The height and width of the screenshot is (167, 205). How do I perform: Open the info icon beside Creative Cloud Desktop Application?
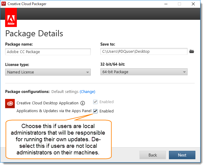tap(83, 103)
